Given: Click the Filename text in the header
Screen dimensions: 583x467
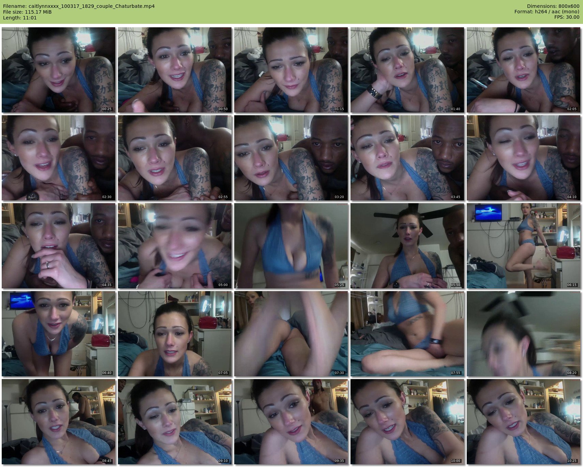Looking at the screenshot, I should tap(79, 6).
